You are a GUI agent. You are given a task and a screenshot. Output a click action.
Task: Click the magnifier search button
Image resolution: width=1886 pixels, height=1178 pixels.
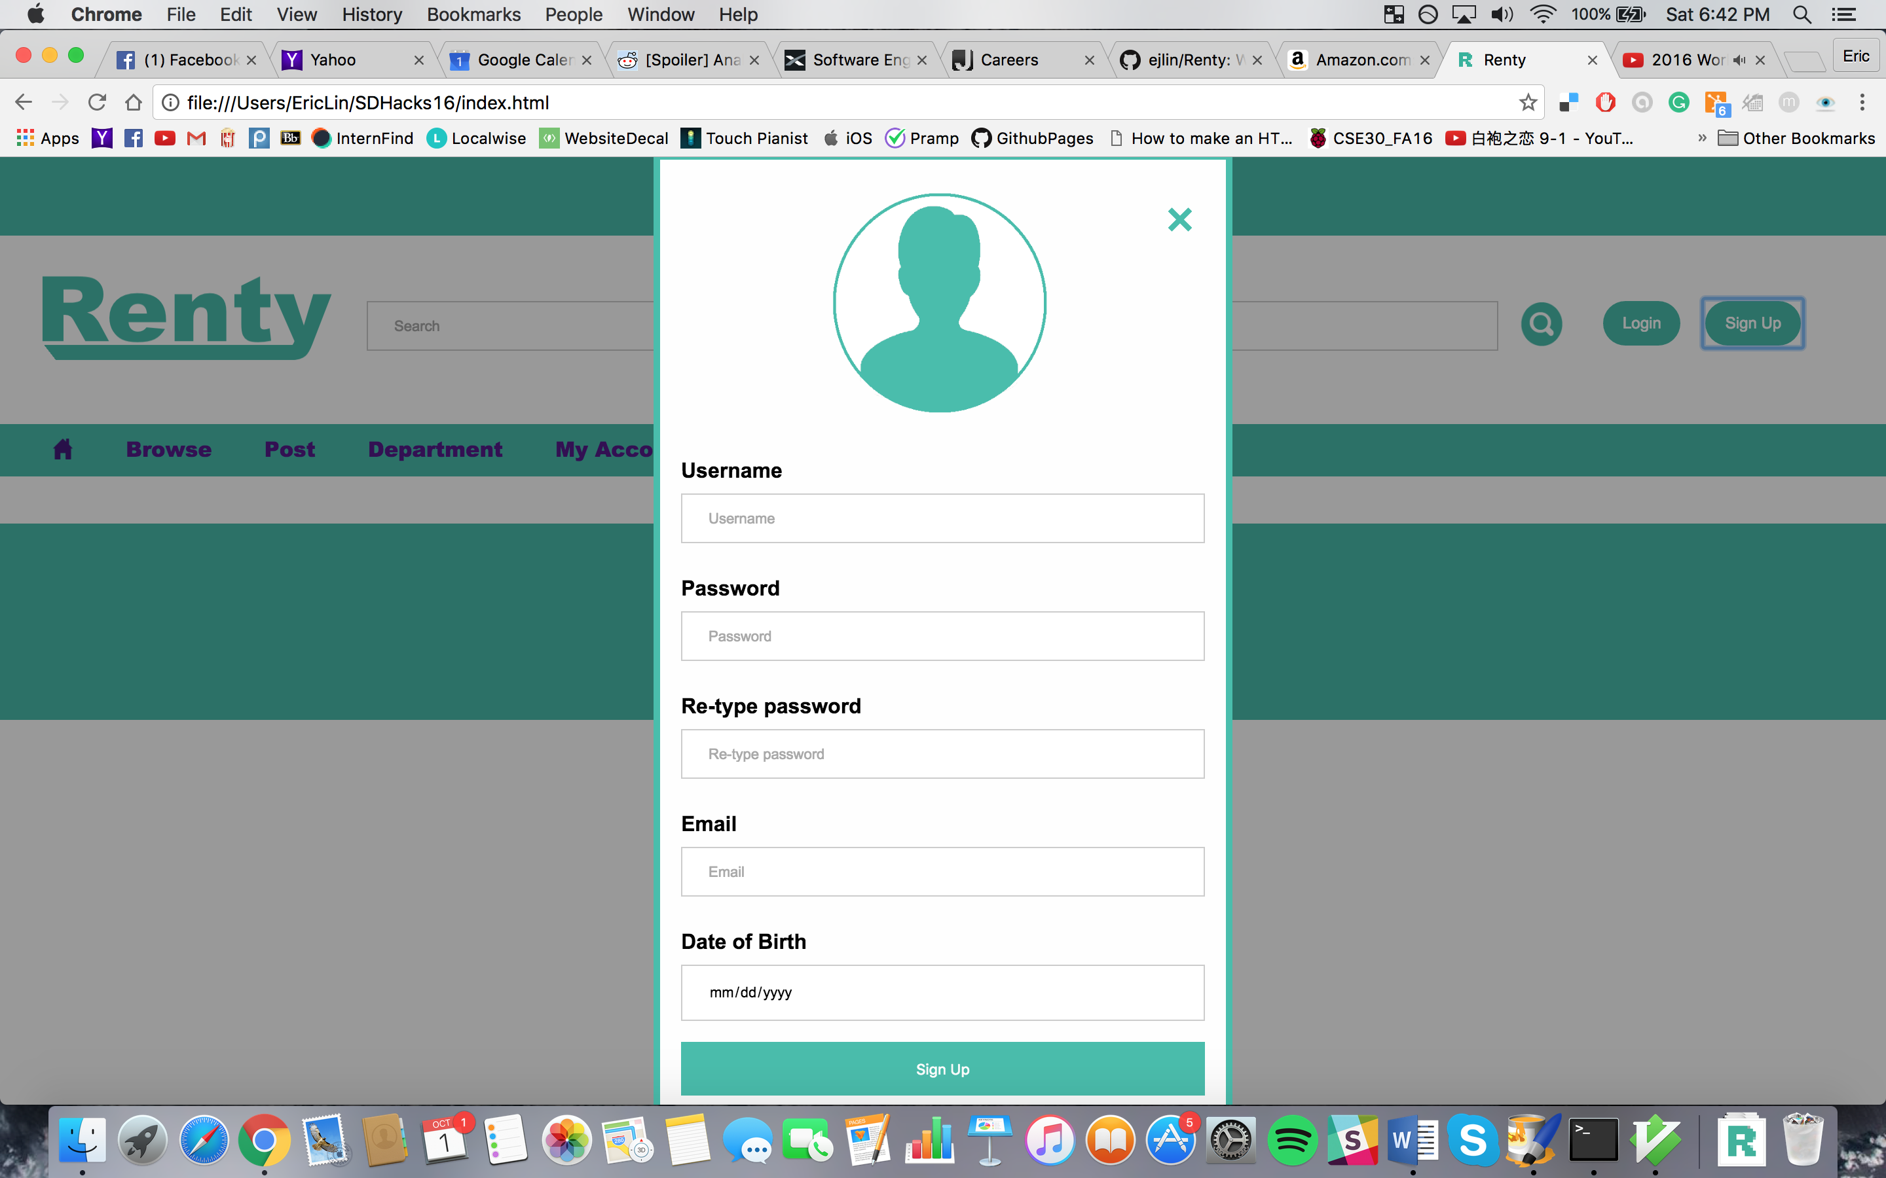[1541, 323]
